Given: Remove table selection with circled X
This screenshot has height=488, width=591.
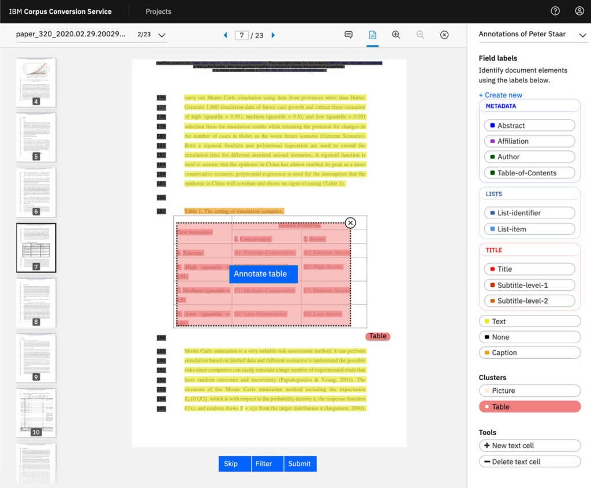Looking at the screenshot, I should (350, 223).
